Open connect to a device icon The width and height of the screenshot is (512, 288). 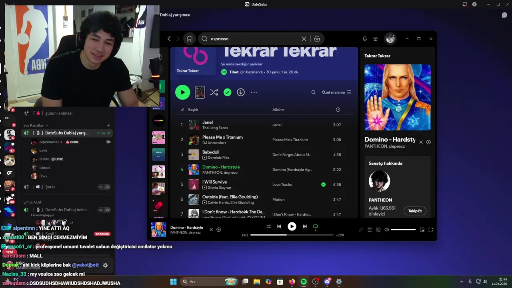coord(378,230)
